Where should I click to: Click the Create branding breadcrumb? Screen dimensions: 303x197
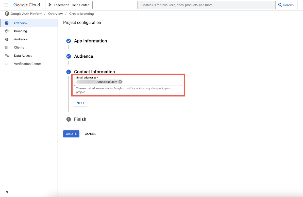[81, 14]
